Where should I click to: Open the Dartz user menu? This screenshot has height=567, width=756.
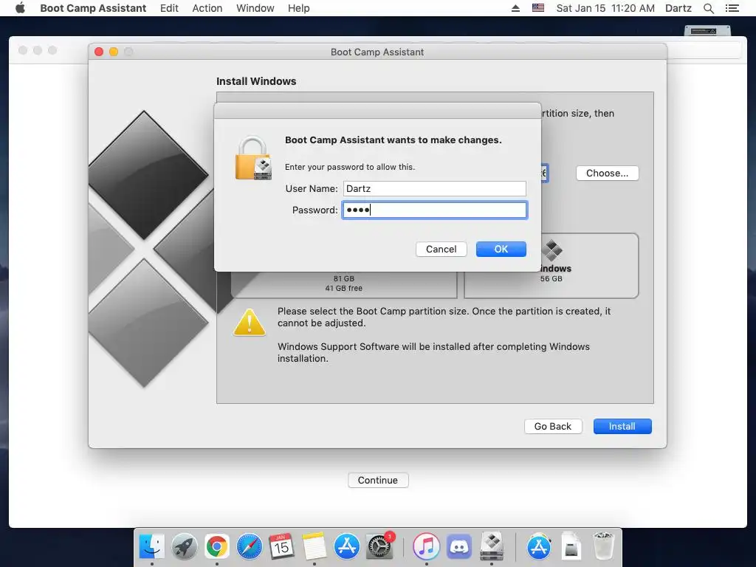[678, 8]
